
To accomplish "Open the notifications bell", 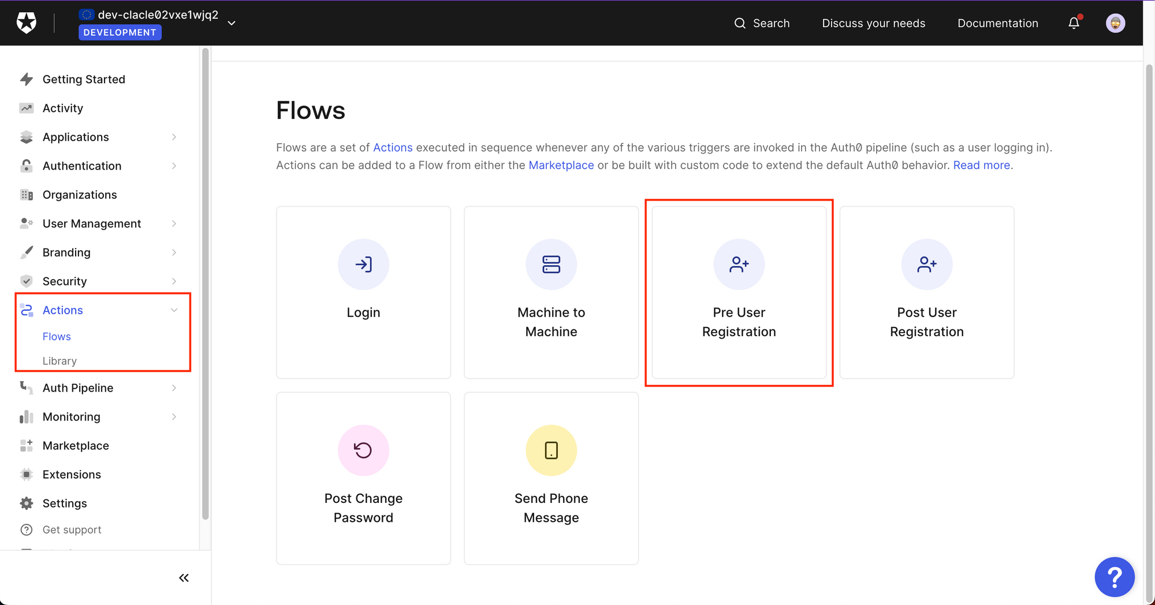I will coord(1074,23).
